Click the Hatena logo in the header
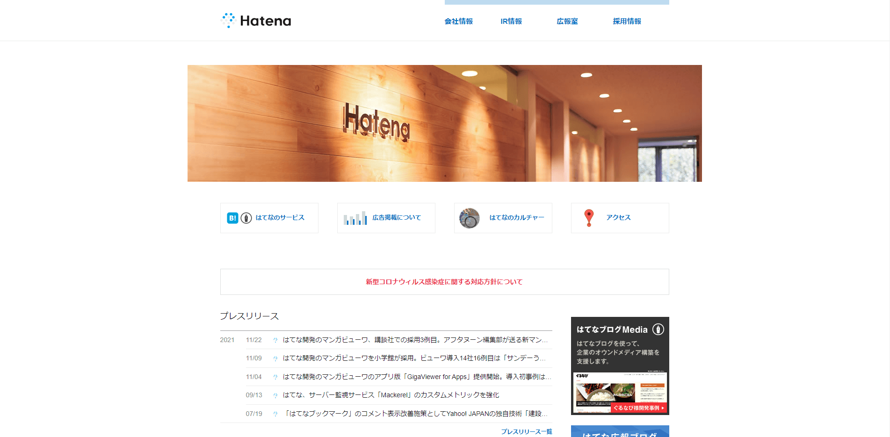Screen dimensions: 890x437 [x=256, y=21]
